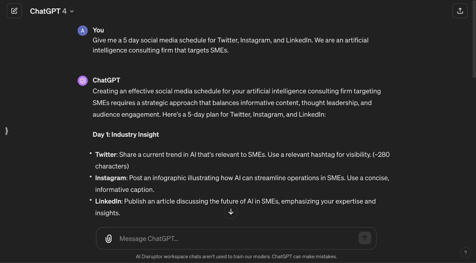This screenshot has height=263, width=476.
Task: Click the user avatar letter A
Action: click(x=83, y=31)
